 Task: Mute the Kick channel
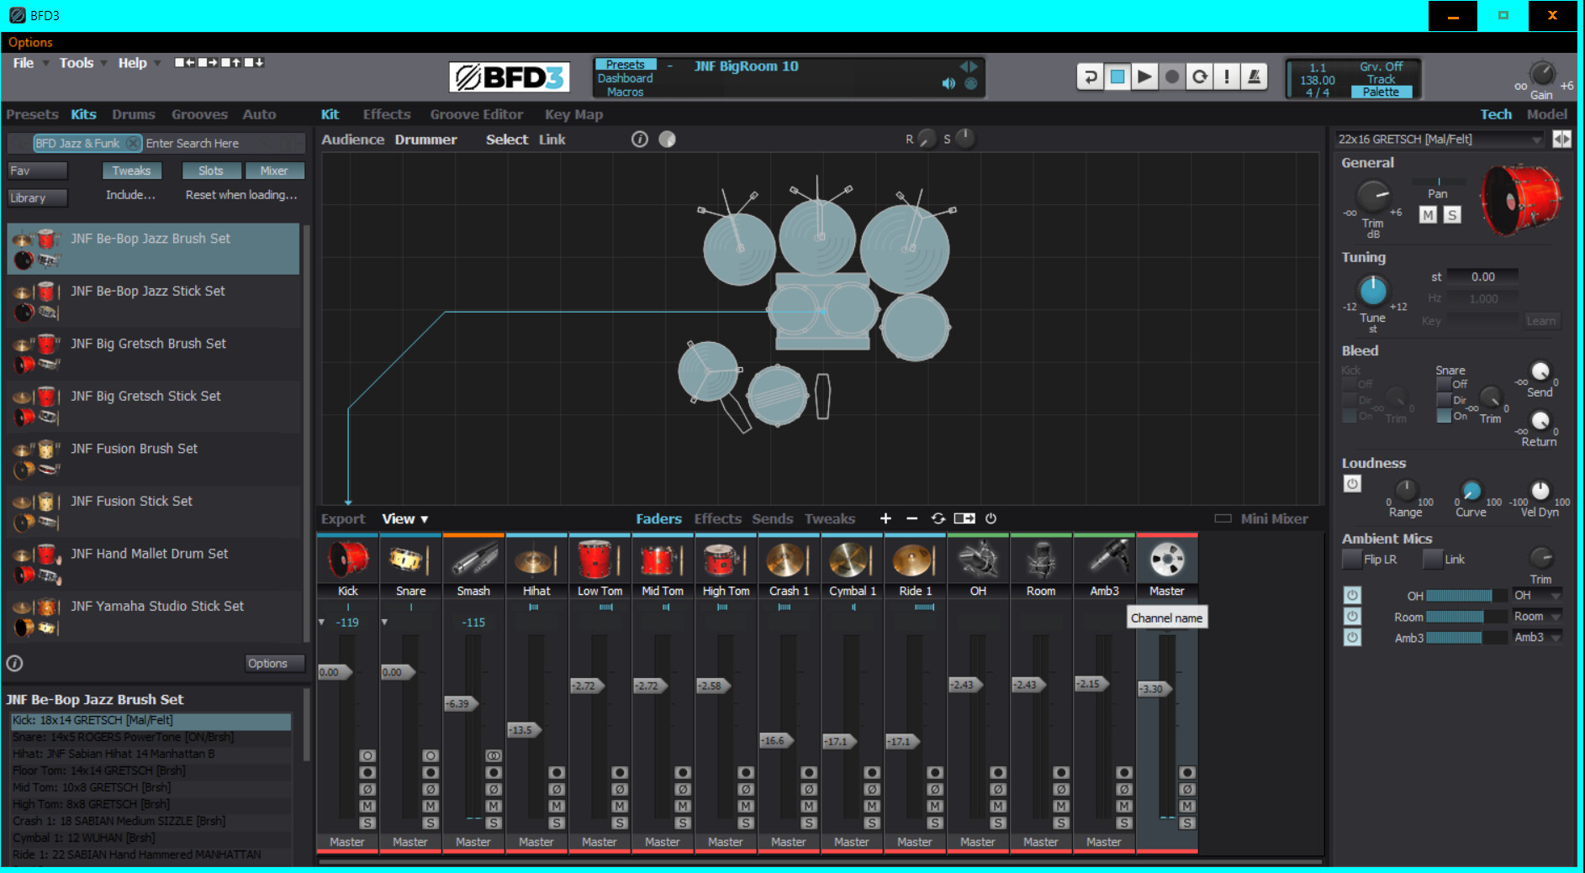pos(367,806)
